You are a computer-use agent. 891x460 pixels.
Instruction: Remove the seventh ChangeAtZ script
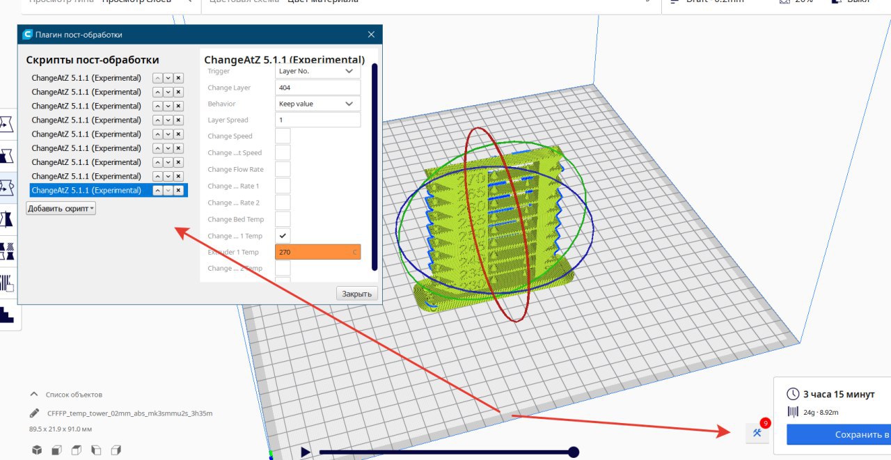[x=179, y=162]
